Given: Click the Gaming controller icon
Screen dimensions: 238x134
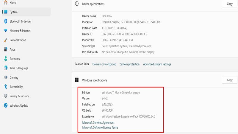Looking at the screenshot, I should coord(6,77).
